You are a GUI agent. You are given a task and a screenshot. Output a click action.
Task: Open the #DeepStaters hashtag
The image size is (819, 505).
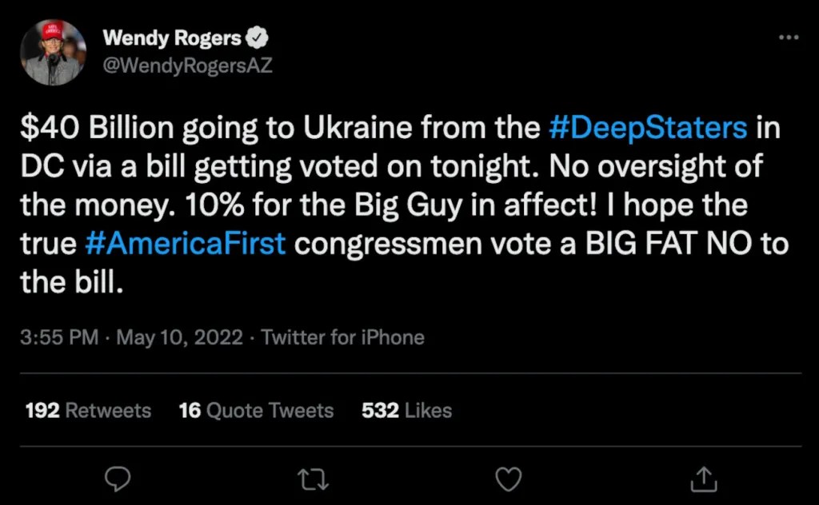649,128
